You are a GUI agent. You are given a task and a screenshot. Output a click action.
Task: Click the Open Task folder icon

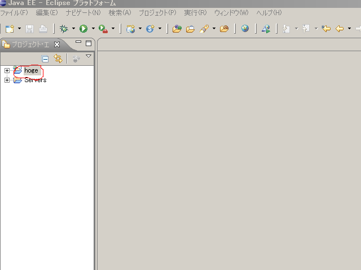(x=190, y=29)
